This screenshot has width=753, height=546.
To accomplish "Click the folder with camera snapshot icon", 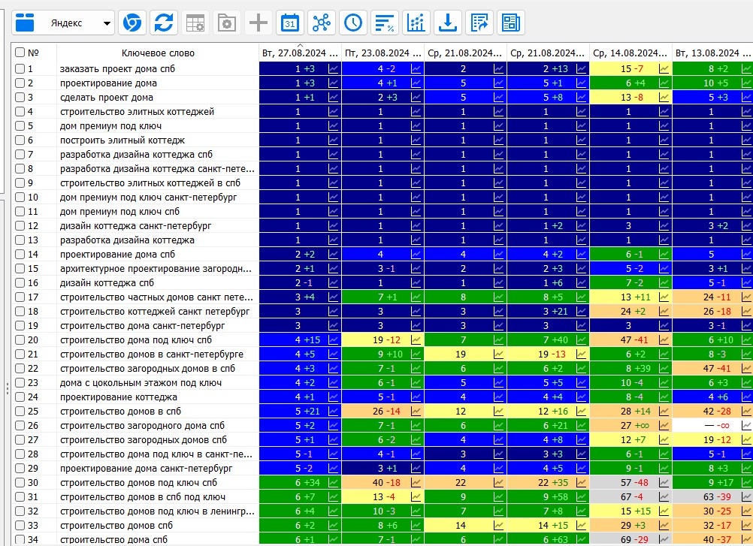I will 227,23.
